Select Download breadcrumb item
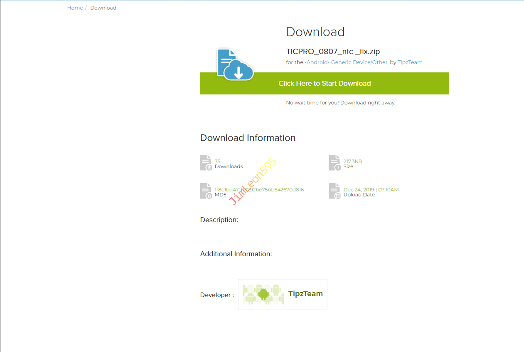Viewport: 524px width, 352px height. point(103,8)
